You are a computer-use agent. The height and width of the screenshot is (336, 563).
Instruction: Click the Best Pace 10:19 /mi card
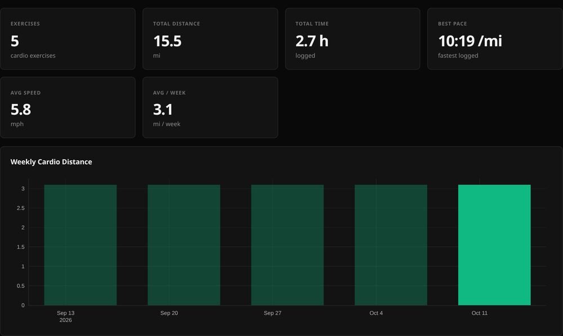click(x=495, y=39)
